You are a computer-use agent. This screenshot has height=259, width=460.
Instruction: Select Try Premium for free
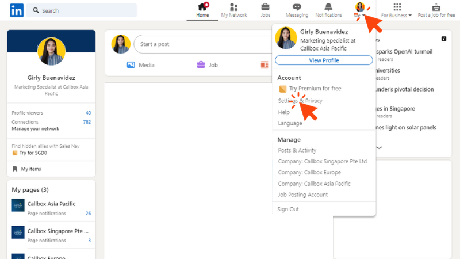click(x=315, y=89)
